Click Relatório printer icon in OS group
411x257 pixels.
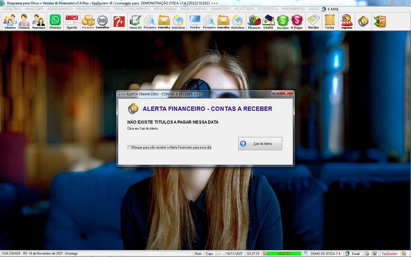pos(178,22)
